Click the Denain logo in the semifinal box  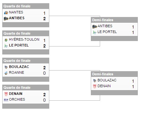pos(95,86)
